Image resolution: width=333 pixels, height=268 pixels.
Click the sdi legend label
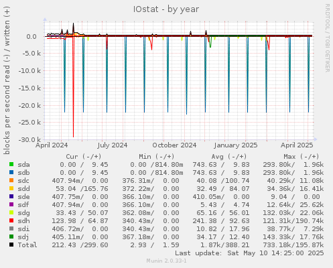23,229
